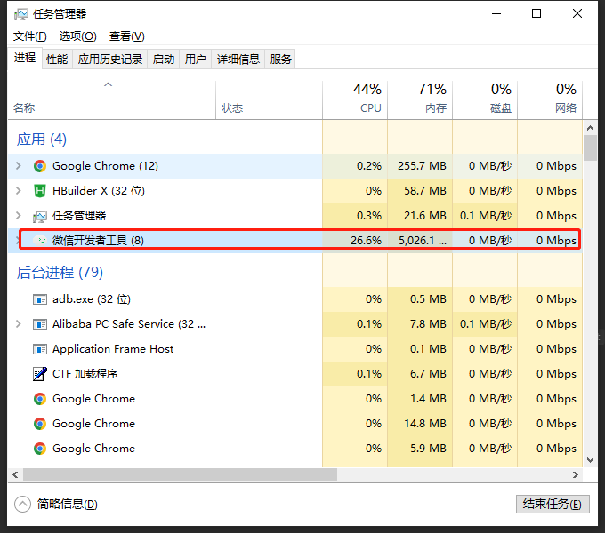This screenshot has height=533, width=605.
Task: Switch to the 性能 tab
Action: click(x=57, y=59)
